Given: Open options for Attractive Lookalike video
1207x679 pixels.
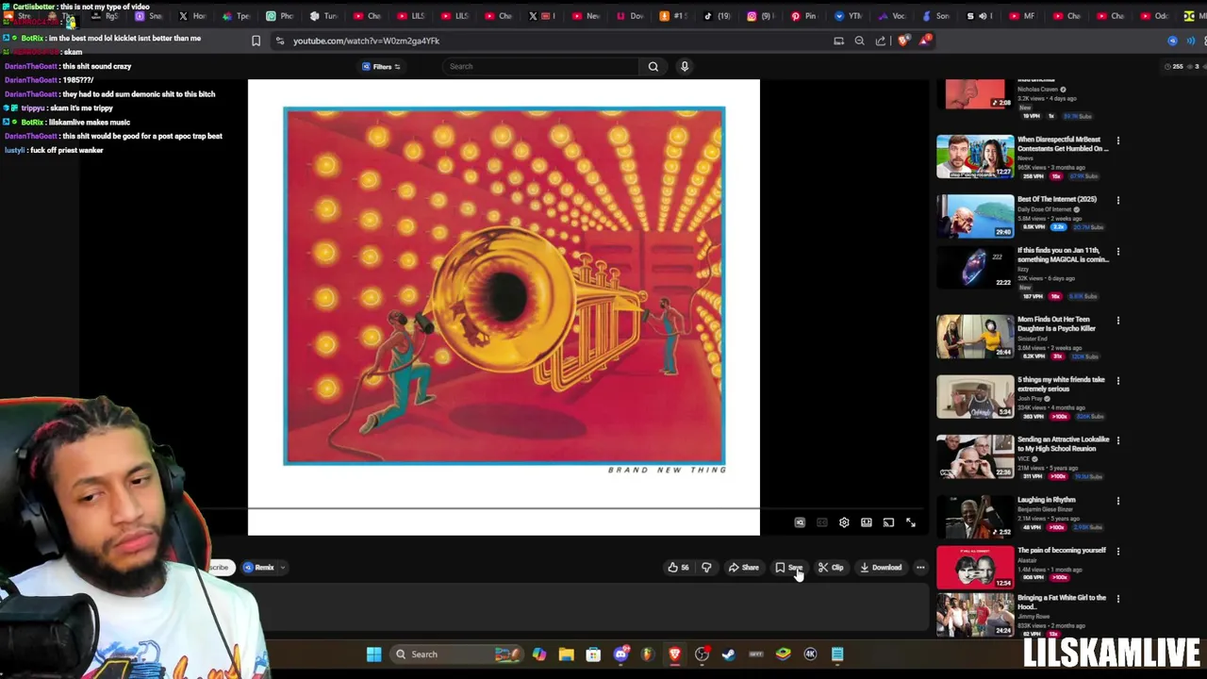Looking at the screenshot, I should click(x=1118, y=440).
